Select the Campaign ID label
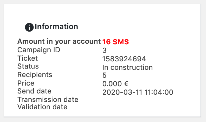The height and width of the screenshot is (122, 206). tap(39, 50)
